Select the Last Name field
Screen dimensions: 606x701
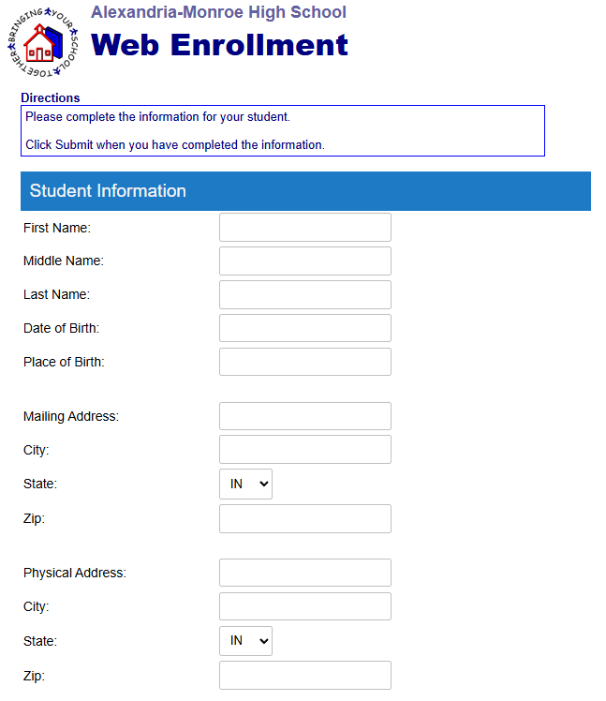pos(304,295)
